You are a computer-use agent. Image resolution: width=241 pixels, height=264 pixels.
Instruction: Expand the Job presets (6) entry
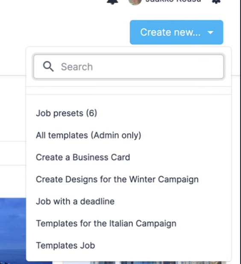pos(67,113)
